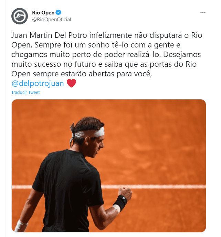Viewport: 221px width, 237px height.
Task: Open the tennis player photo
Action: tap(109, 166)
